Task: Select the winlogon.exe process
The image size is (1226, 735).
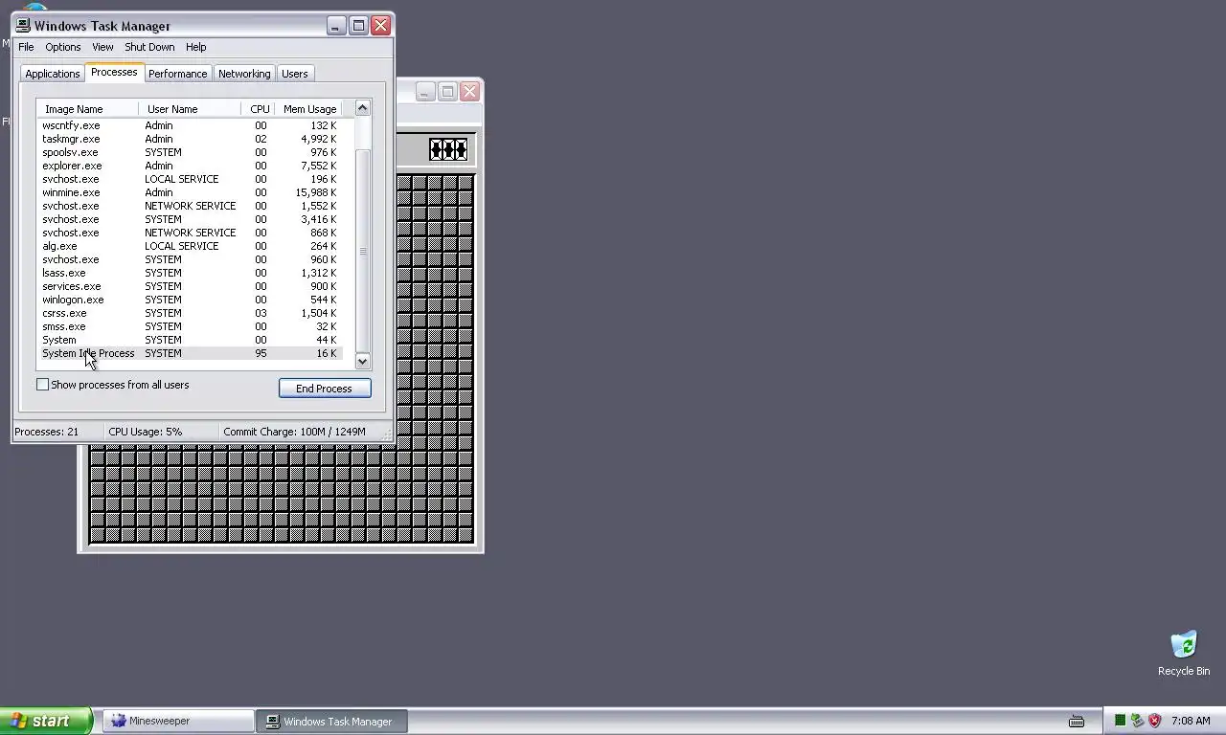Action: point(190,300)
